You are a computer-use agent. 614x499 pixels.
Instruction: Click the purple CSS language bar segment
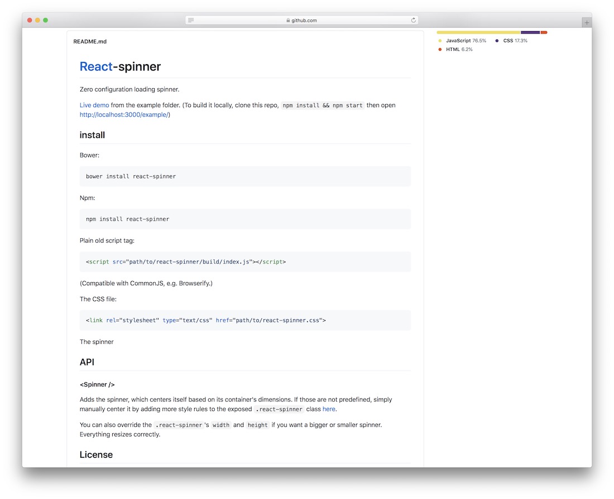coord(530,32)
